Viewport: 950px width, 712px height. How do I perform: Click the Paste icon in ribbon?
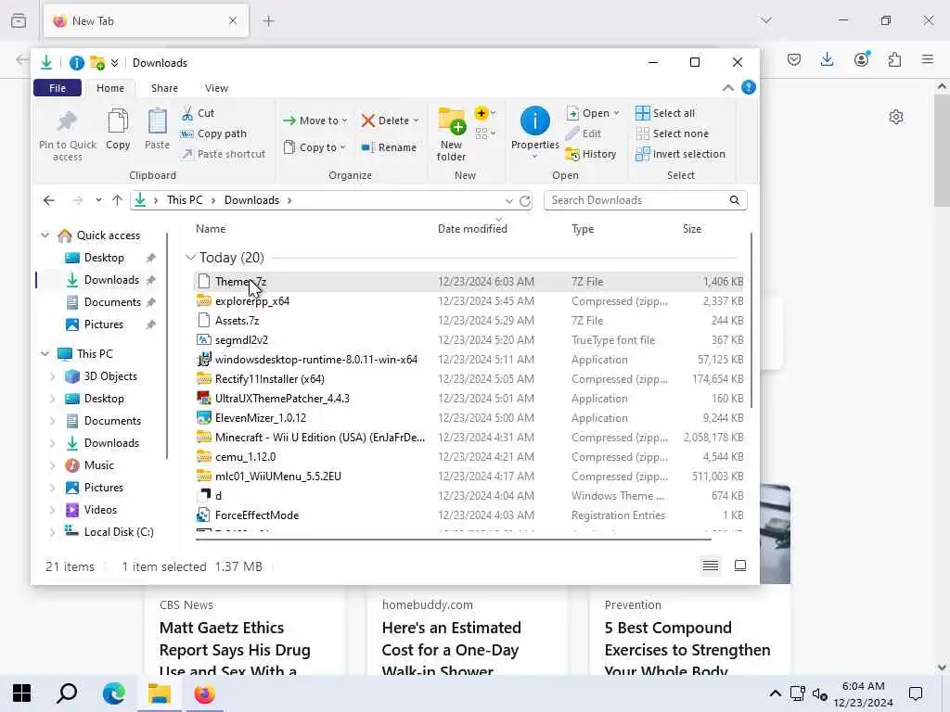point(157,121)
